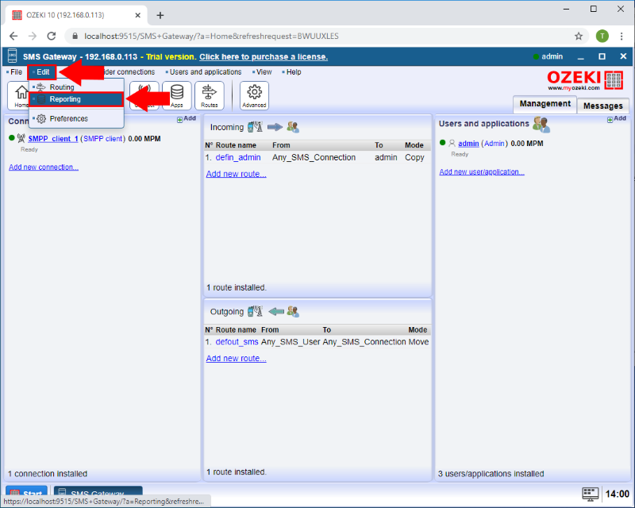Click the Incoming panel antenna icon

point(255,127)
